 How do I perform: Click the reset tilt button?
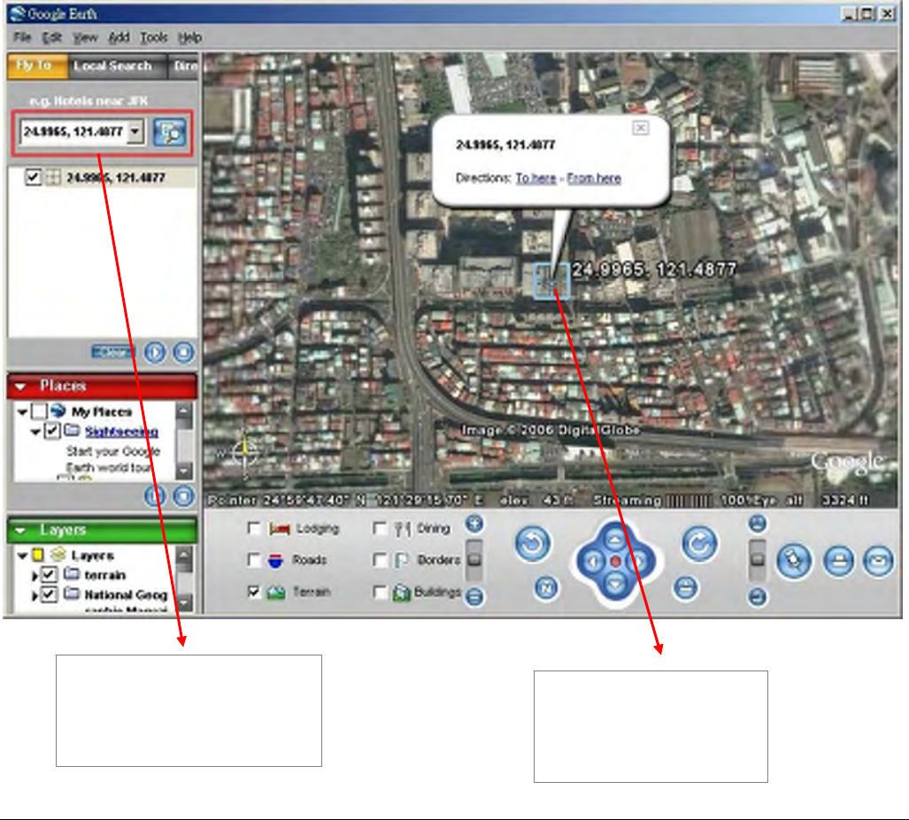pyautogui.click(x=686, y=588)
